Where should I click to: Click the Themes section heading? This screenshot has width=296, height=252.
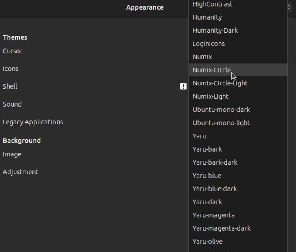tap(15, 37)
